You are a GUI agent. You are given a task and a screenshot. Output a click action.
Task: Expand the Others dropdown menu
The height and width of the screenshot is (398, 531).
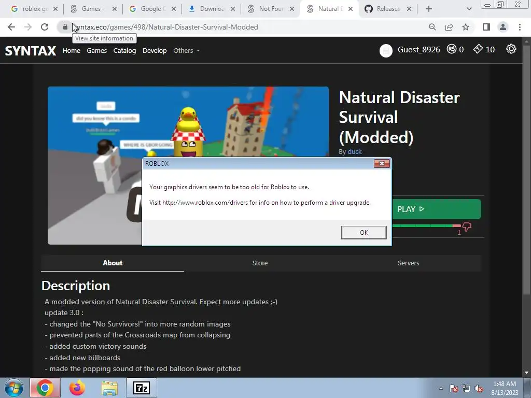[x=186, y=50]
